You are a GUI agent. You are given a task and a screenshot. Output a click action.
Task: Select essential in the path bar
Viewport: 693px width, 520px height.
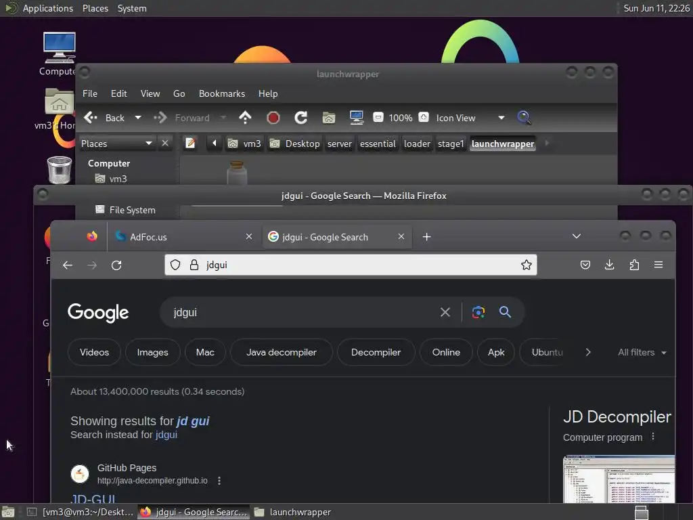pyautogui.click(x=378, y=144)
